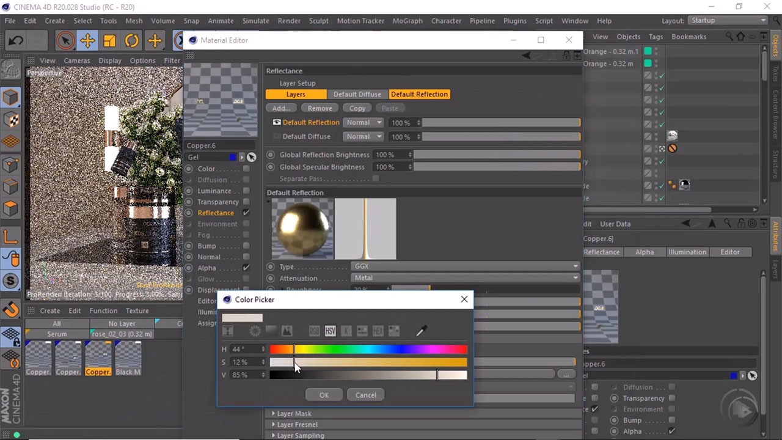Image resolution: width=782 pixels, height=440 pixels.
Task: Switch to the Default Diffuse tab
Action: coord(357,94)
